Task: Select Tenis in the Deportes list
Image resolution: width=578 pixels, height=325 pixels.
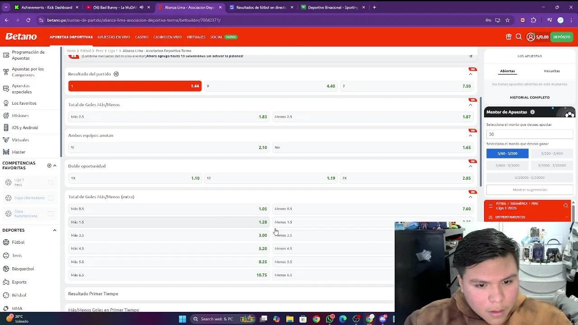Action: click(17, 255)
